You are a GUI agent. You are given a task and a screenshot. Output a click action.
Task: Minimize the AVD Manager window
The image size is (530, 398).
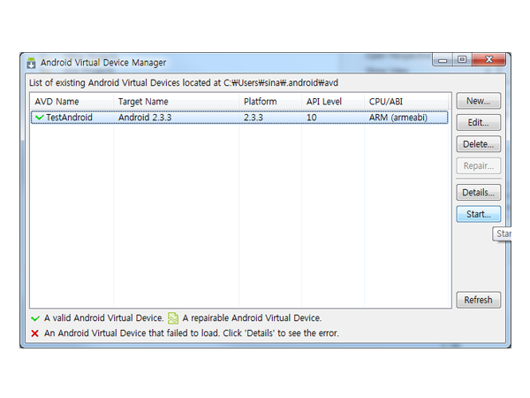443,60
